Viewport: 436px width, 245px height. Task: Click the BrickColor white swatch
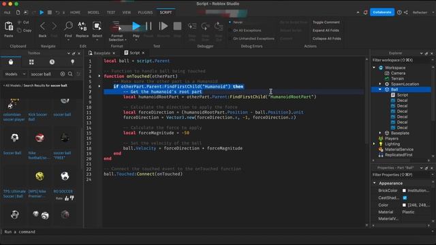tap(404, 191)
